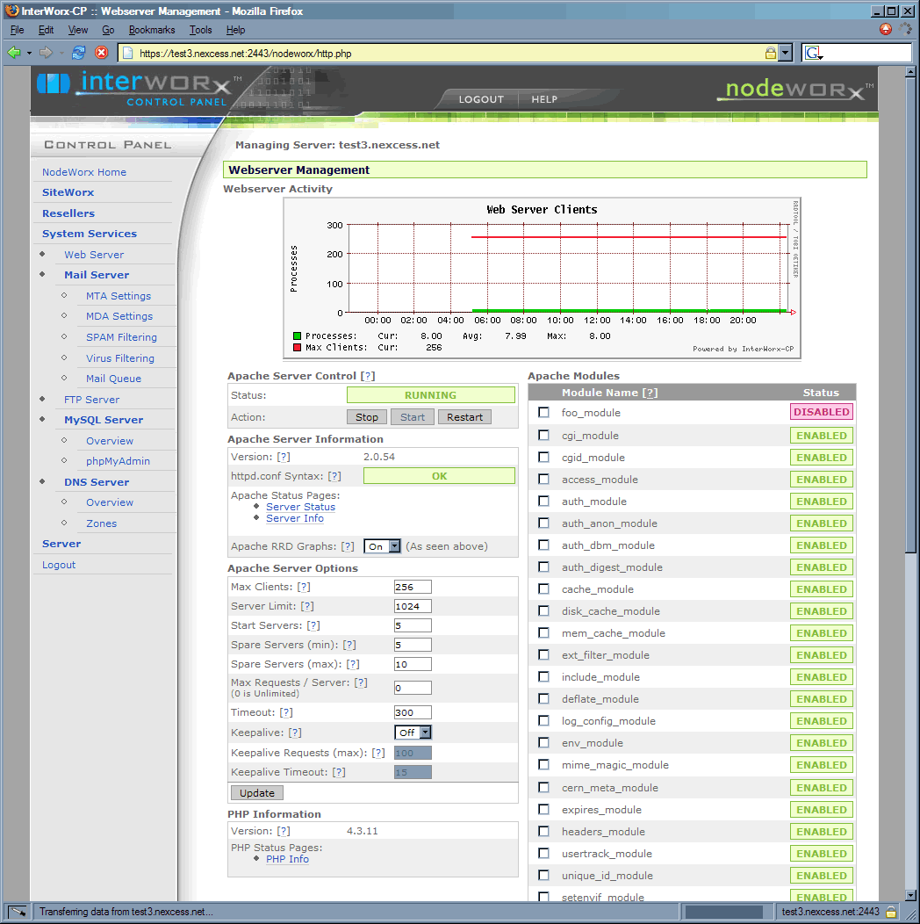Open the Tools menu

tap(200, 30)
